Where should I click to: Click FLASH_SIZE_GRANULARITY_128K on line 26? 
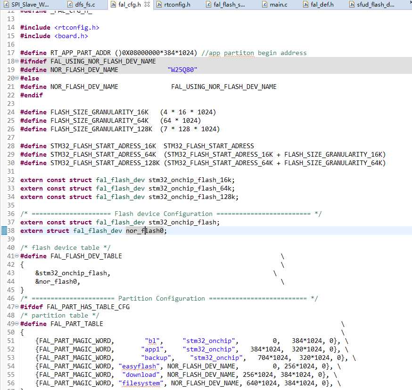[x=101, y=129]
